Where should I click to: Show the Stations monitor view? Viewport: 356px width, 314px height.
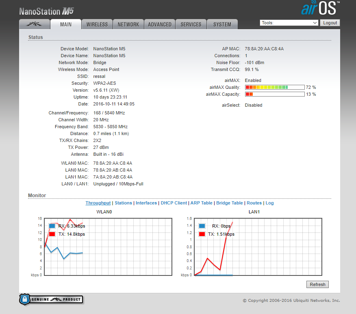click(x=123, y=203)
